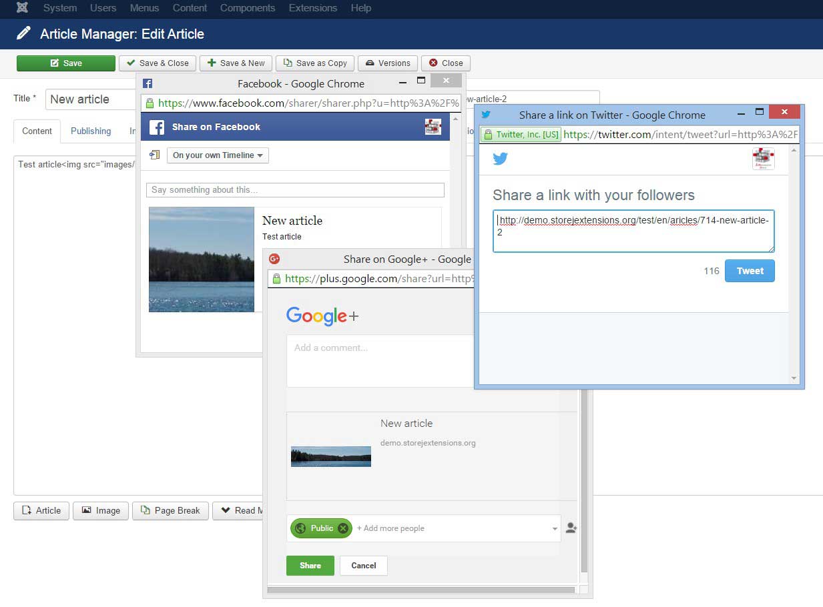This screenshot has height=607, width=823.
Task: Click the New article title in Facebook preview
Action: click(x=292, y=221)
